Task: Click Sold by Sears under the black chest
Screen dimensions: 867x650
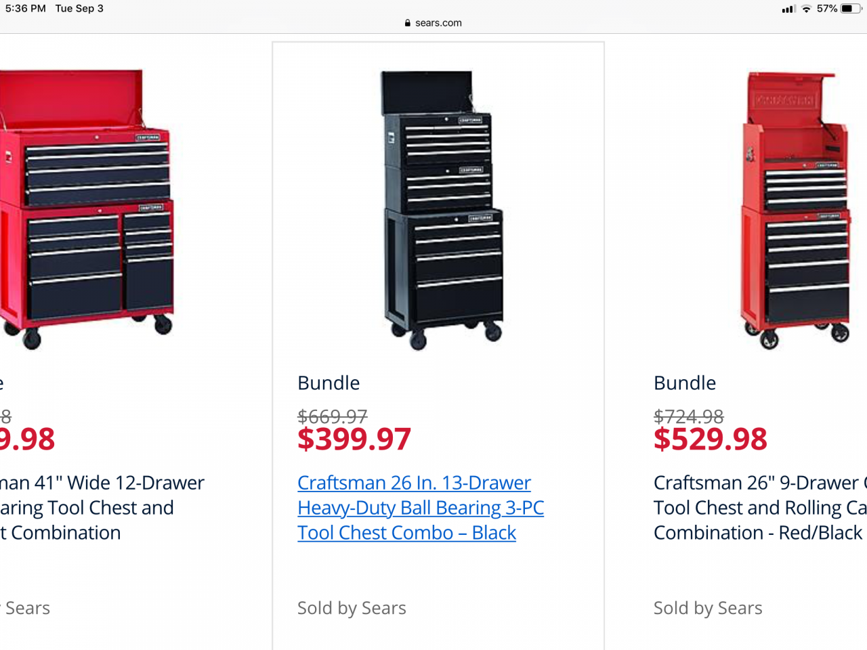Action: pyautogui.click(x=352, y=608)
